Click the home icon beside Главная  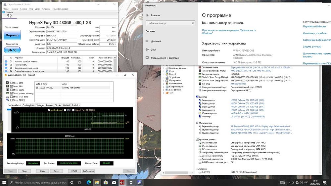[147, 15]
